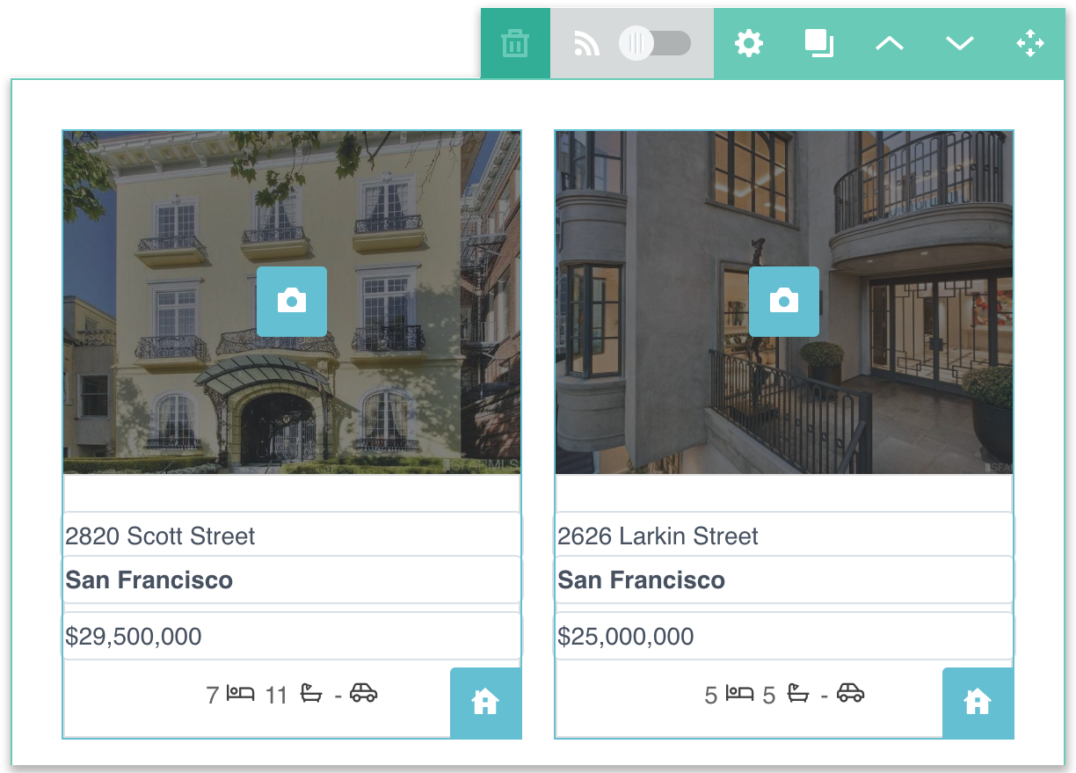Click the car icon on the Scott Street card
Image resolution: width=1076 pixels, height=773 pixels.
pos(365,694)
